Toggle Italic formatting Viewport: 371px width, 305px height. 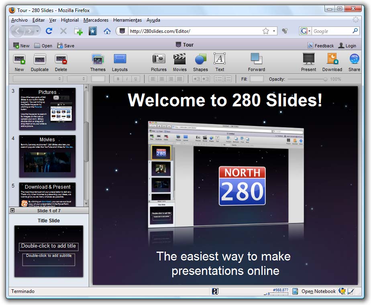pos(127,79)
